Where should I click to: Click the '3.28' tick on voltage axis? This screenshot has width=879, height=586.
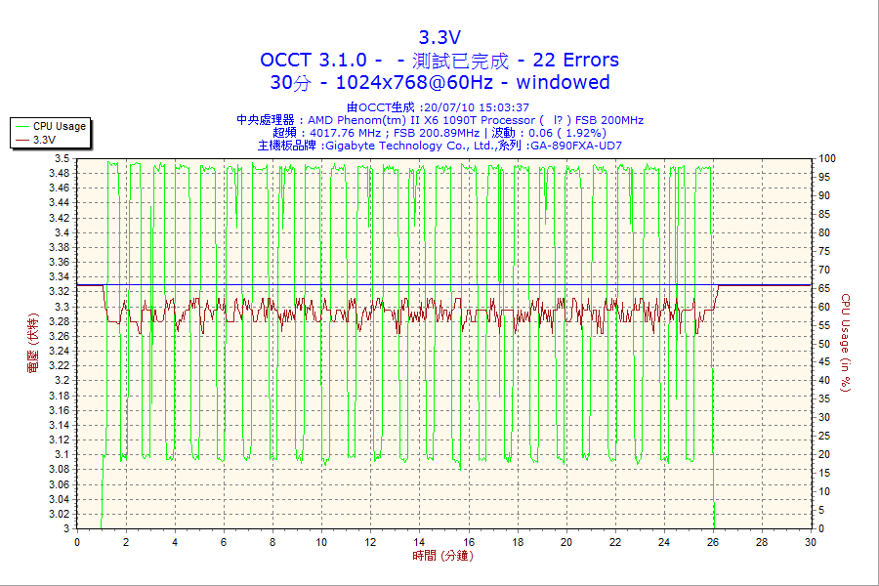[x=60, y=321]
